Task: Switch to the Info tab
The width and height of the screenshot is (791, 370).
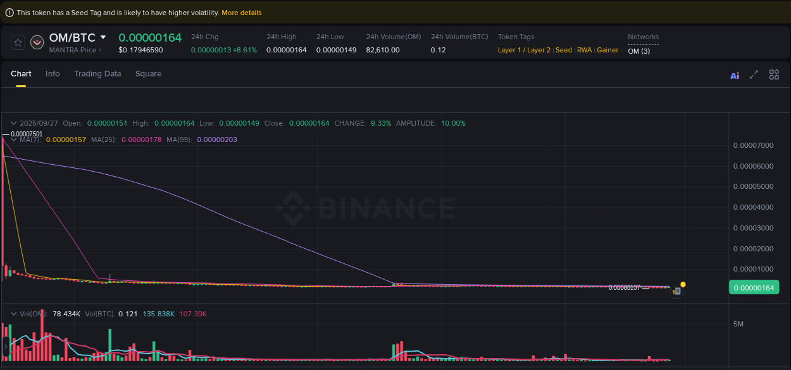Action: click(x=53, y=74)
